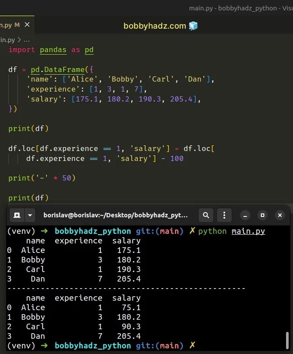This screenshot has width=293, height=354.
Task: Maximize the terminal window
Action: [263, 215]
